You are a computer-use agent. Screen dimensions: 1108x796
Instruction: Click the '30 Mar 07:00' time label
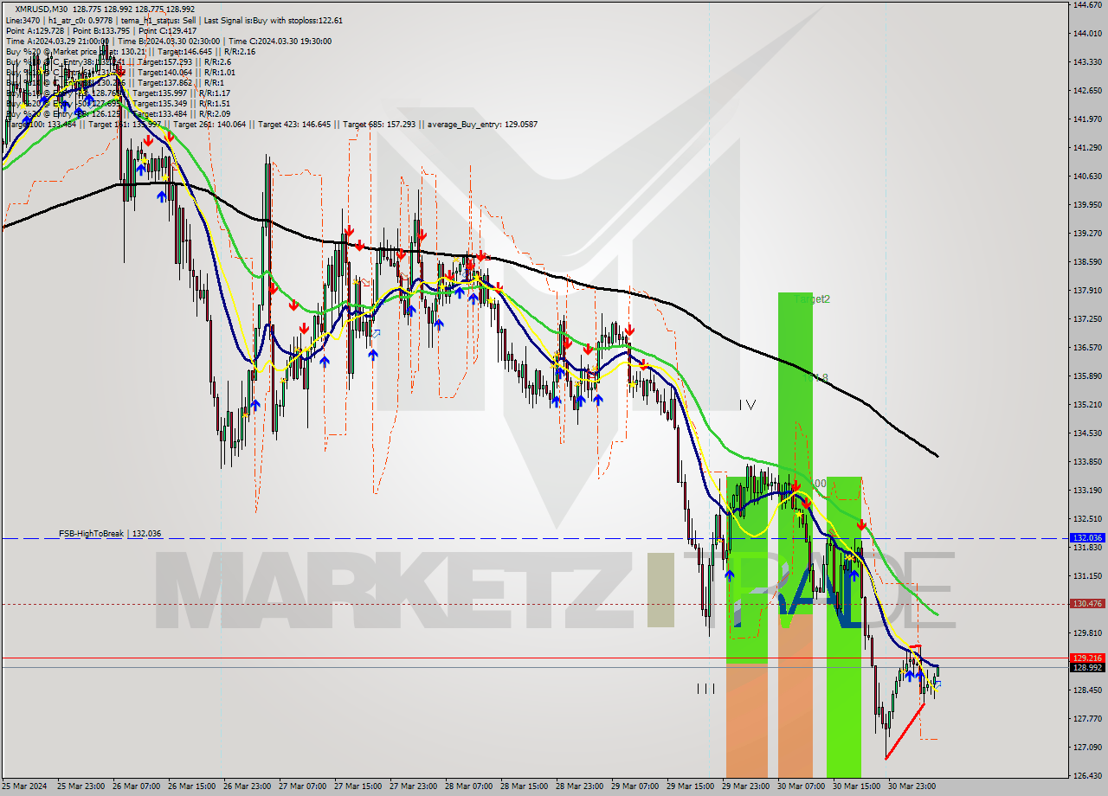tap(802, 786)
